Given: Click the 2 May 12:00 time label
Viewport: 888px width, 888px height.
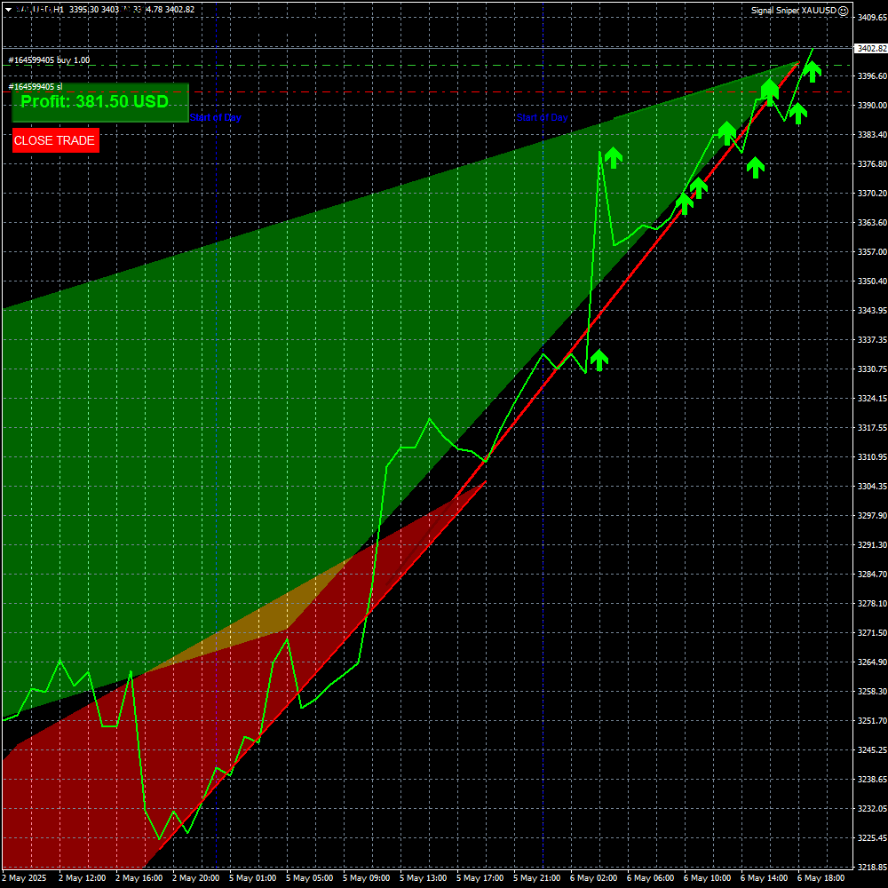Looking at the screenshot, I should [82, 878].
